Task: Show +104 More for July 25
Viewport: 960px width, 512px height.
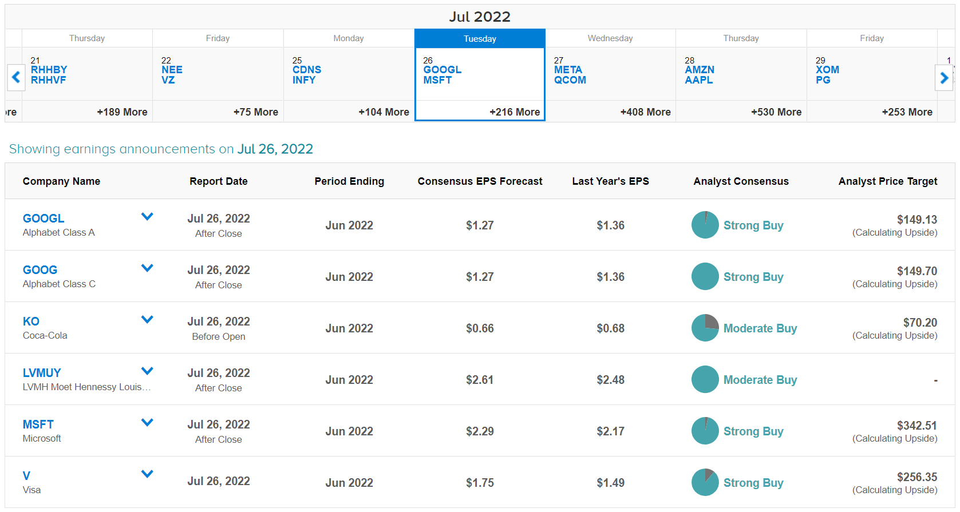Action: [x=384, y=112]
